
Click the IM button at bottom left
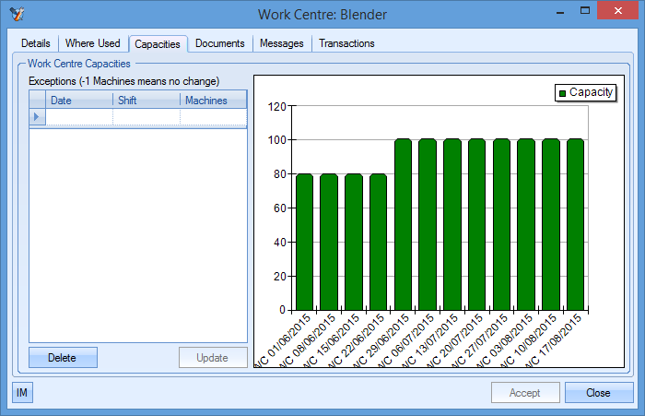[22, 393]
